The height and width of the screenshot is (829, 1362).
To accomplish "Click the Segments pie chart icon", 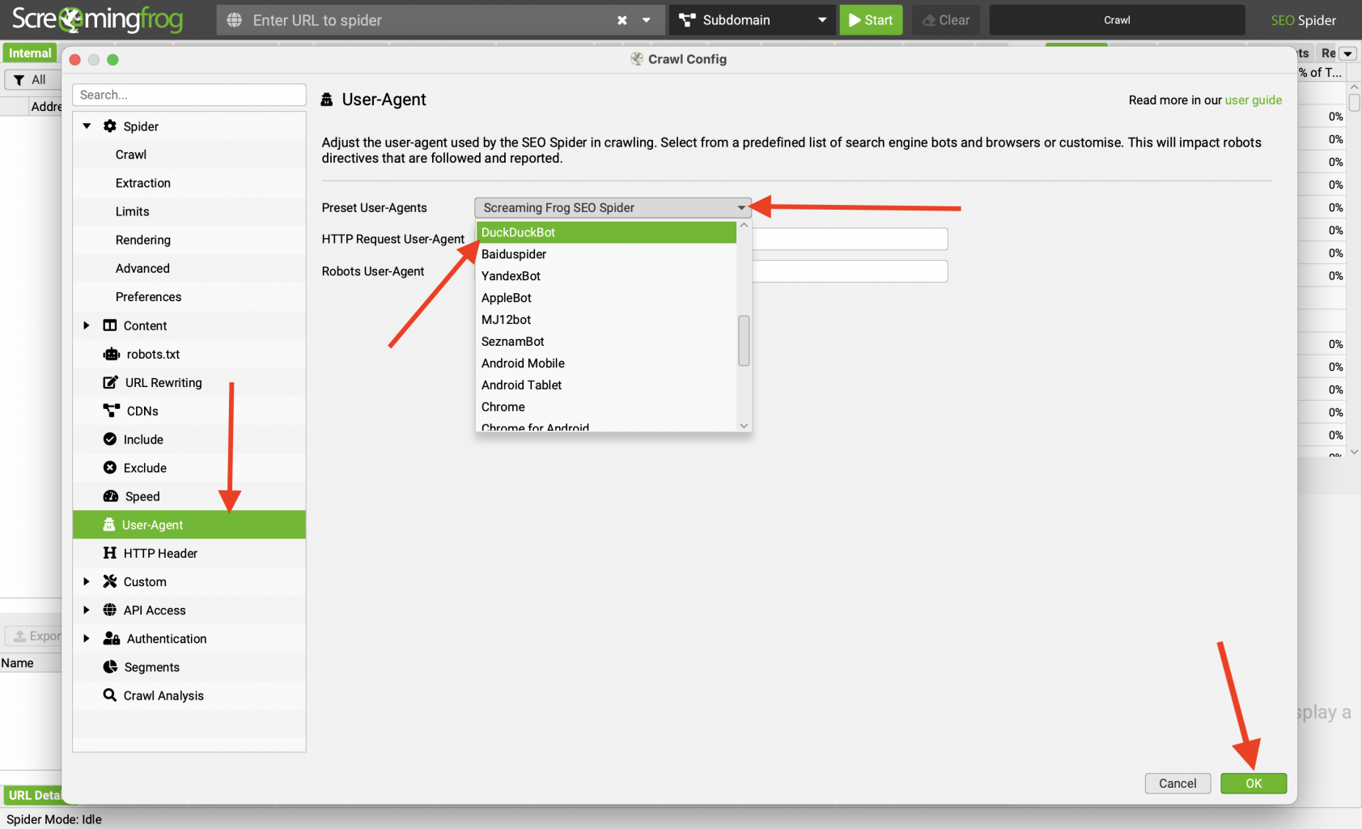I will point(110,667).
